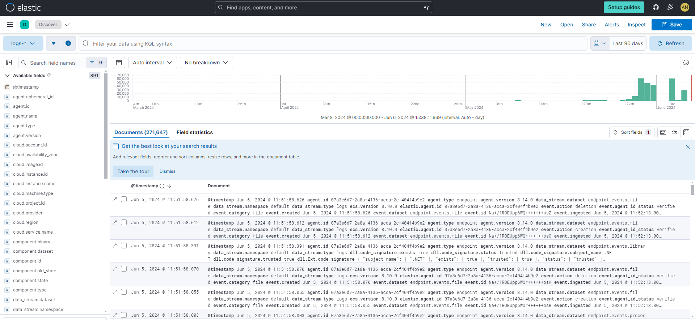Open the display options icon in table toolbar
Image resolution: width=695 pixels, height=320 pixels.
coord(675,132)
